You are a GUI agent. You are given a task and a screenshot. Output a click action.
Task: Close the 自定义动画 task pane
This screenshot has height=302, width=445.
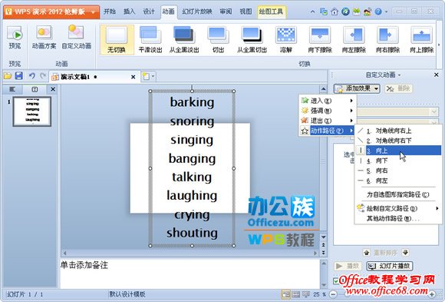[x=437, y=75]
